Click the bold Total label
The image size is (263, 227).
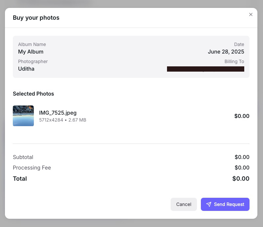pos(20,179)
